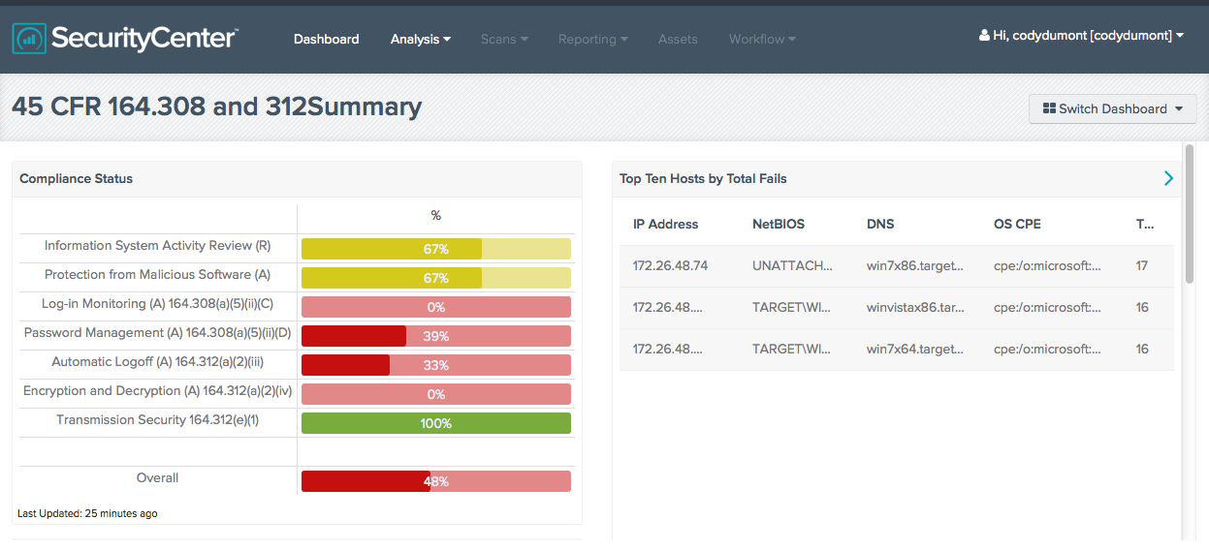The height and width of the screenshot is (550, 1209).
Task: Select the Assets menu item
Action: tap(678, 39)
